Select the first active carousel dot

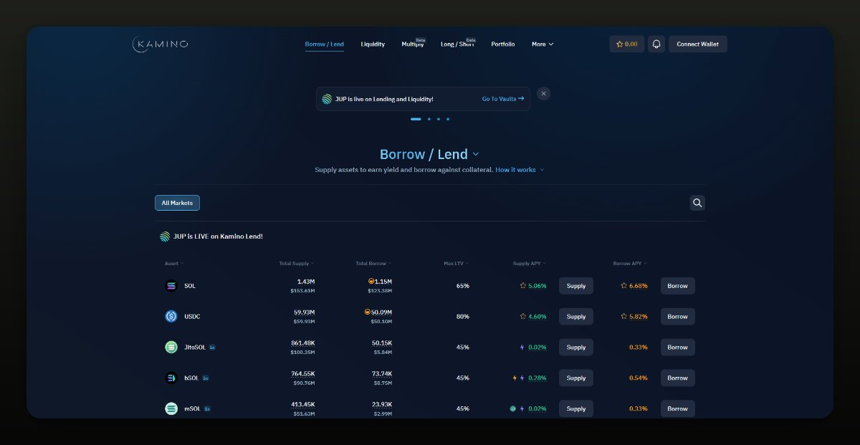416,119
